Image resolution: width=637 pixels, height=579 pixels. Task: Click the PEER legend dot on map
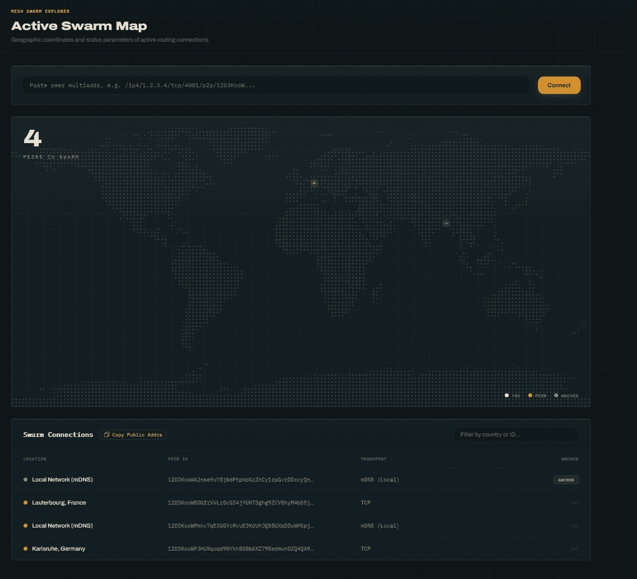(530, 395)
